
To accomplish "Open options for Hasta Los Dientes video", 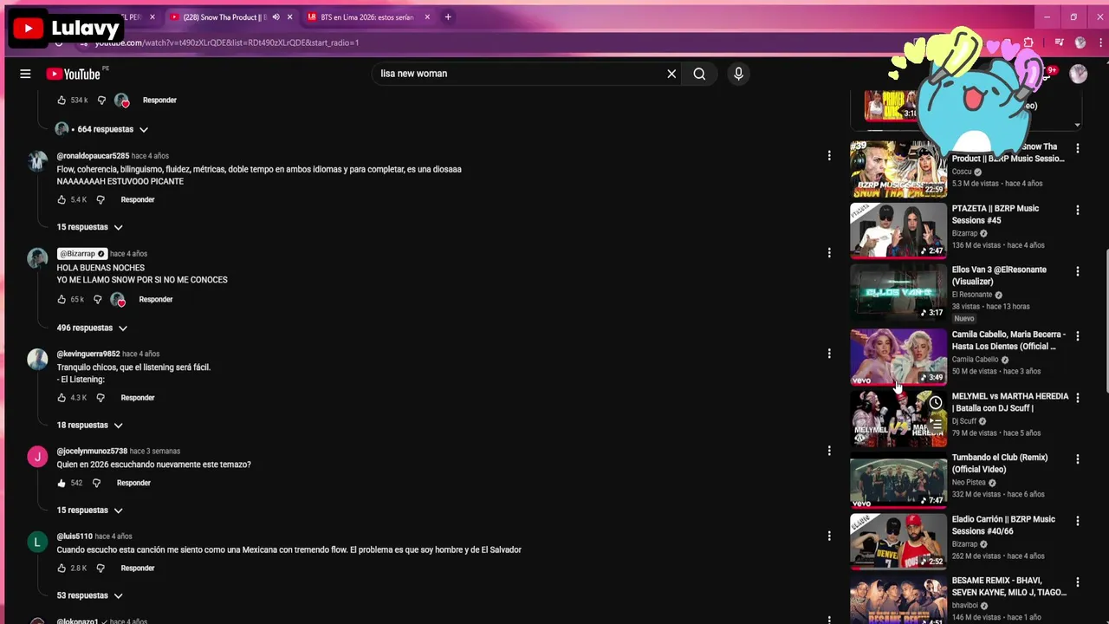I will 1078,336.
